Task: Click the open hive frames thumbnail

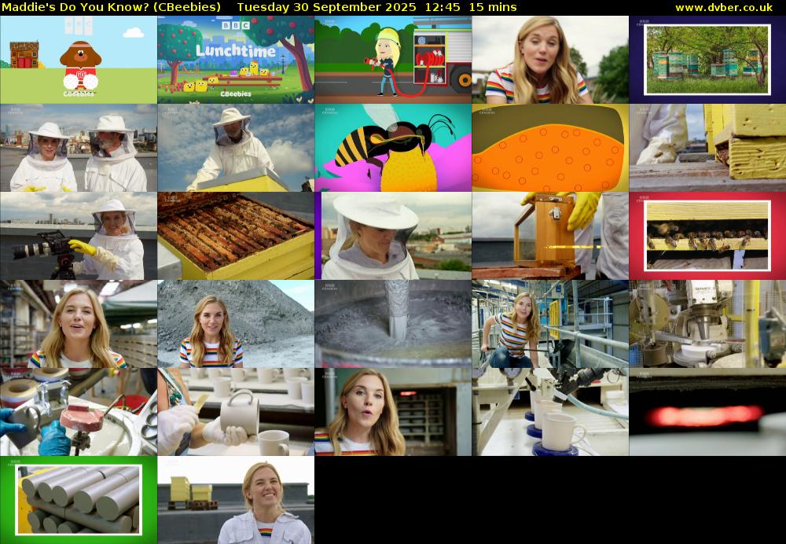Action: [236, 236]
